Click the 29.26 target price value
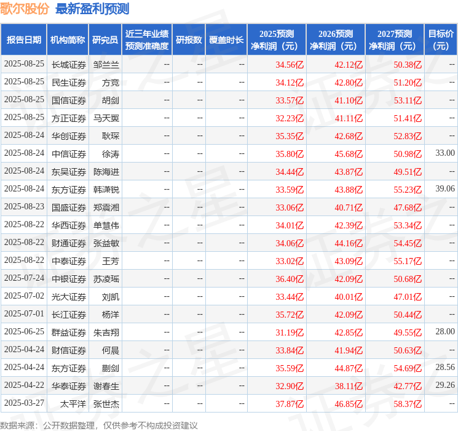The width and height of the screenshot is (458, 431). 445,385
